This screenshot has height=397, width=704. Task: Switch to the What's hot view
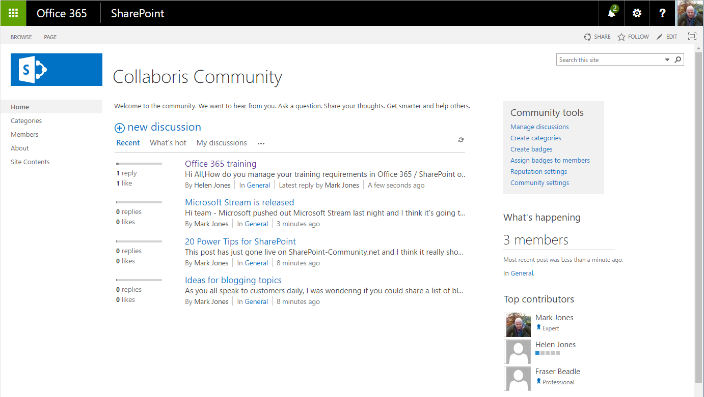[168, 143]
